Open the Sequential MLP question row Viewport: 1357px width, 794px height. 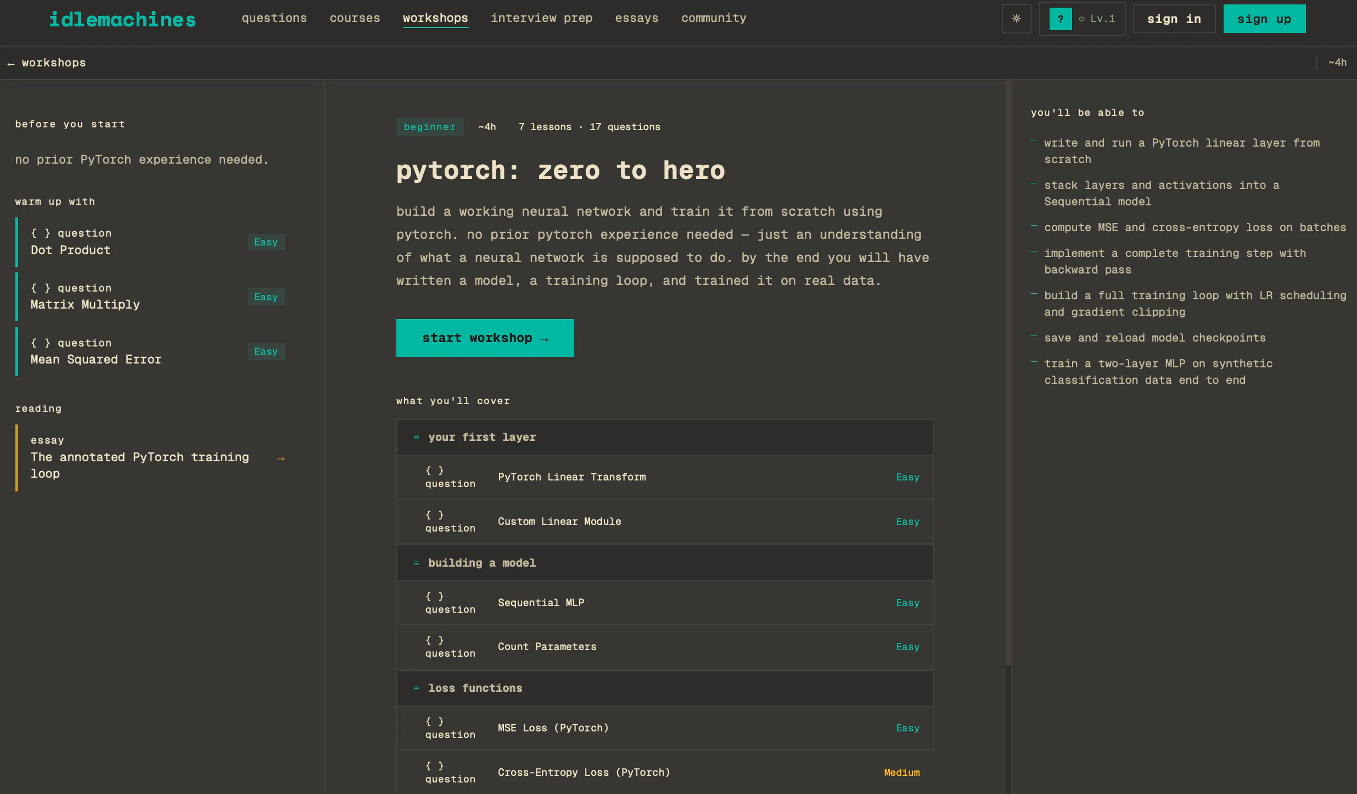click(665, 603)
